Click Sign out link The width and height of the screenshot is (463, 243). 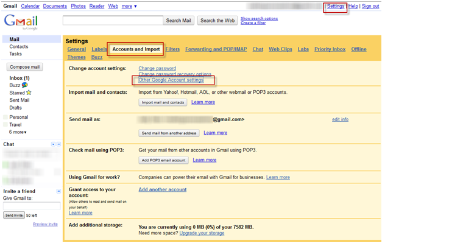pyautogui.click(x=370, y=6)
